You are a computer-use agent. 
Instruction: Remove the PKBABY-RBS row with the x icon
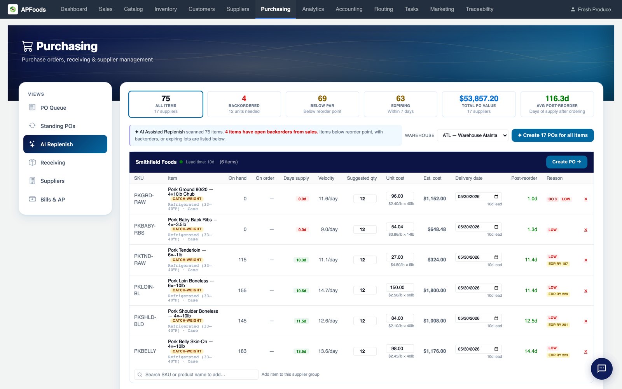pos(586,230)
